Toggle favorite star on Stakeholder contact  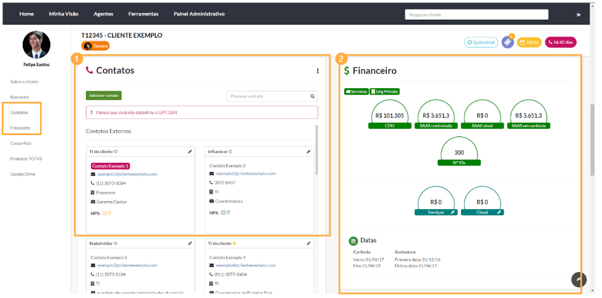tap(116, 244)
